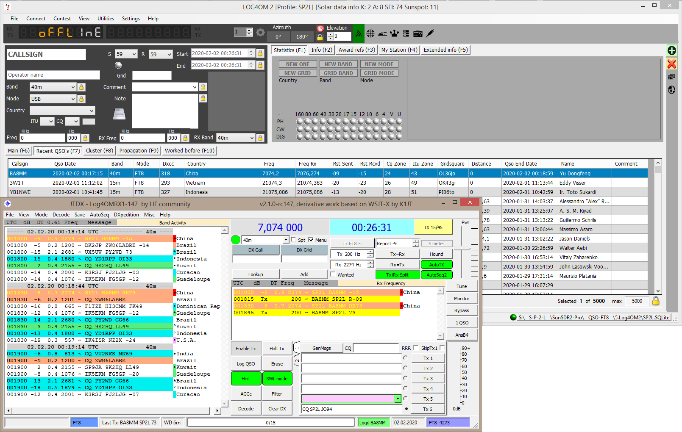Toggle the green AutoTX button
682x432 pixels.
pyautogui.click(x=437, y=265)
